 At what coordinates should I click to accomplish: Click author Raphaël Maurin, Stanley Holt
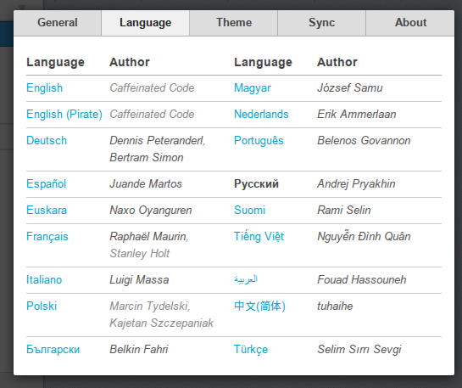tap(149, 245)
